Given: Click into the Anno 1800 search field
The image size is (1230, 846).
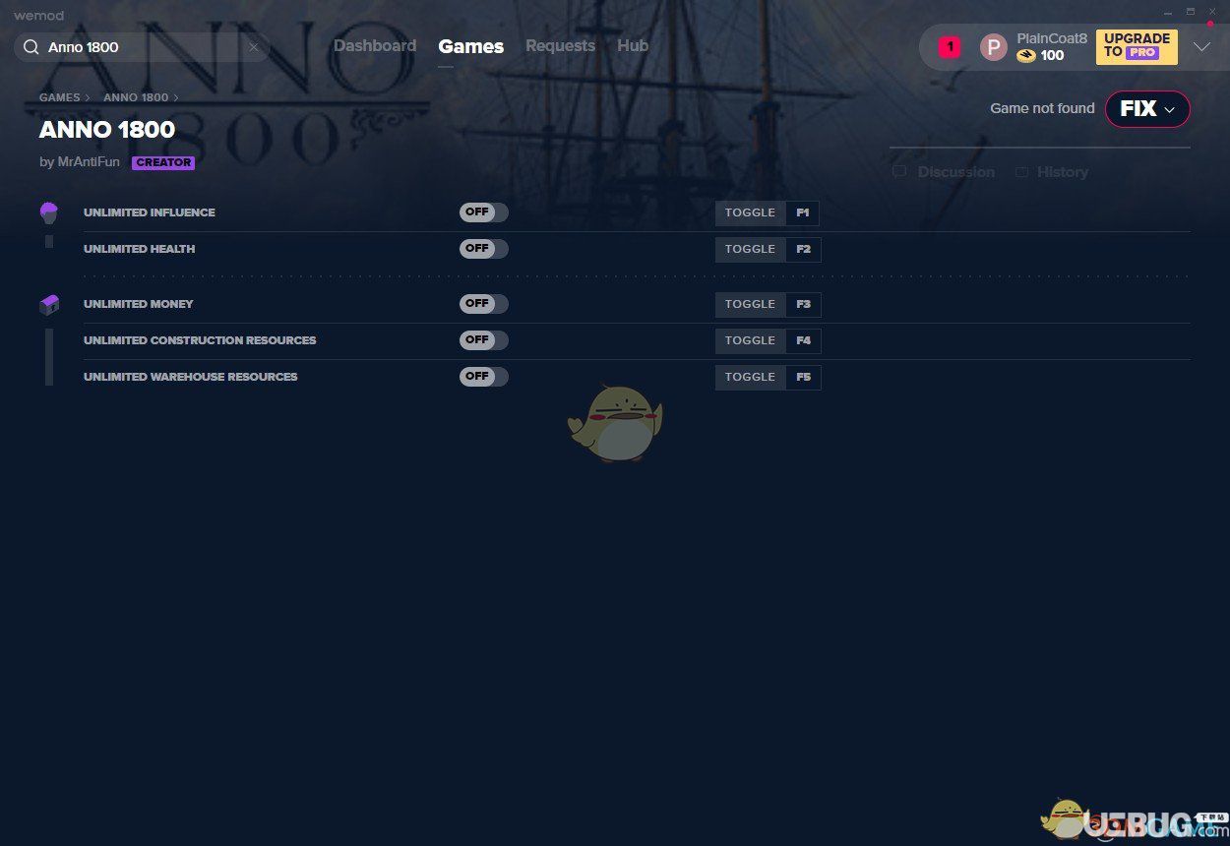Looking at the screenshot, I should pyautogui.click(x=144, y=47).
